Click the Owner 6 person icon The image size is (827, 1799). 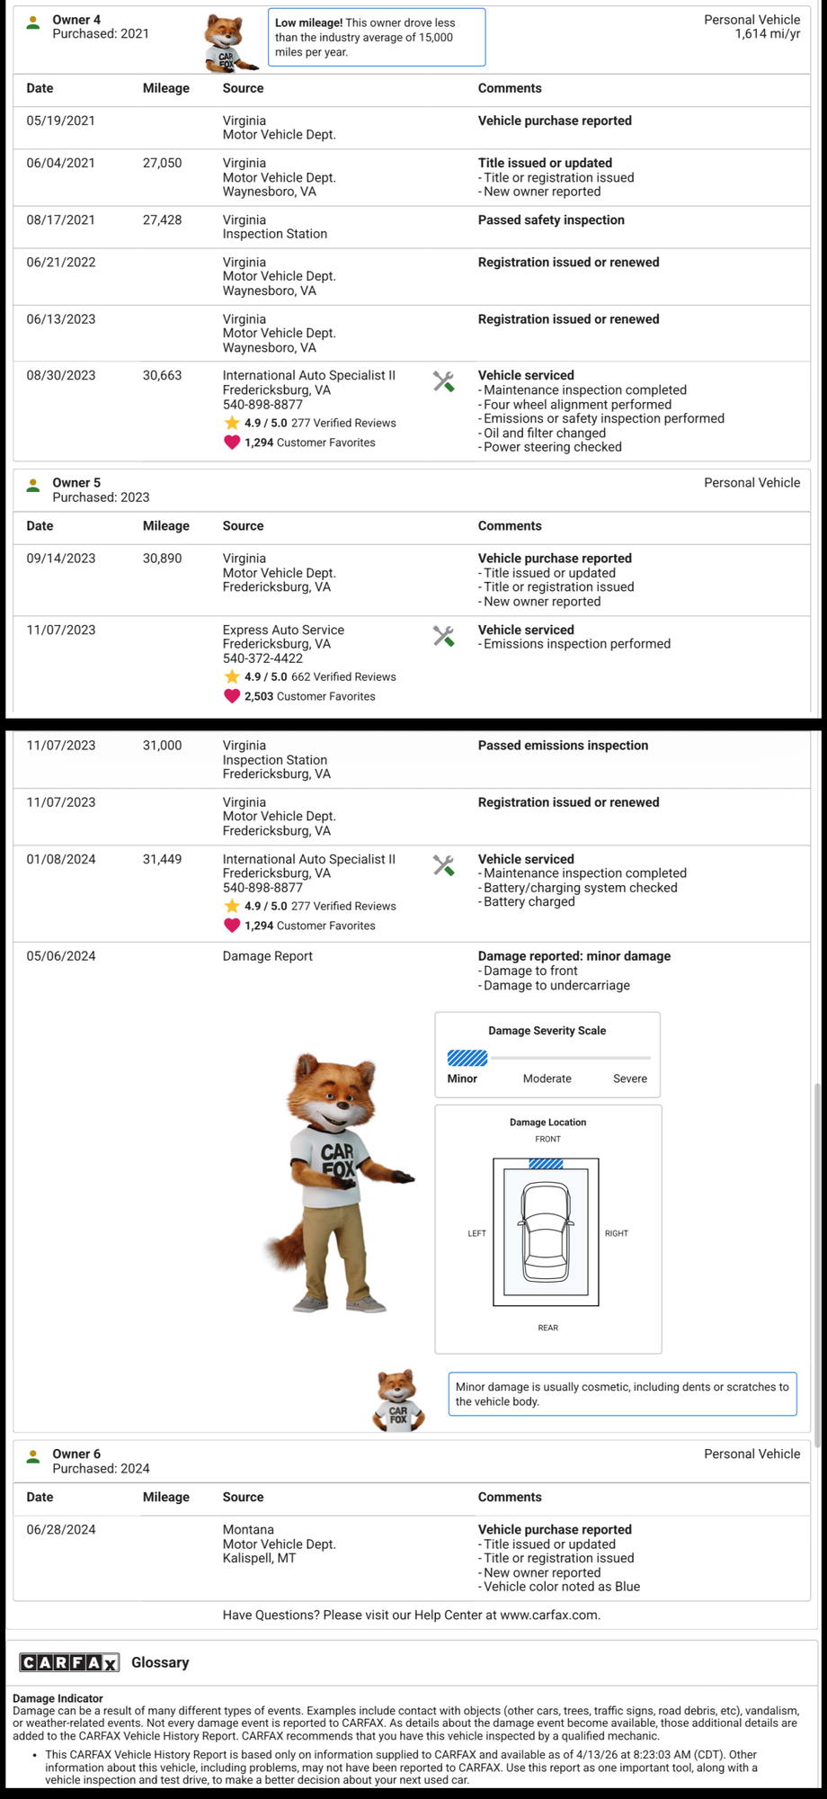[33, 1456]
